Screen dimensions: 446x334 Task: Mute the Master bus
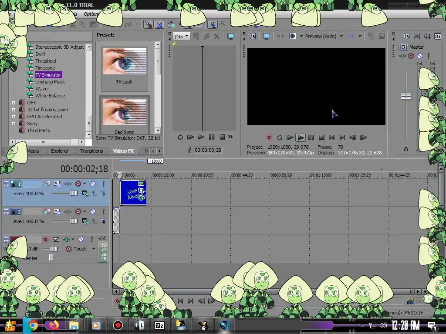[x=419, y=56]
